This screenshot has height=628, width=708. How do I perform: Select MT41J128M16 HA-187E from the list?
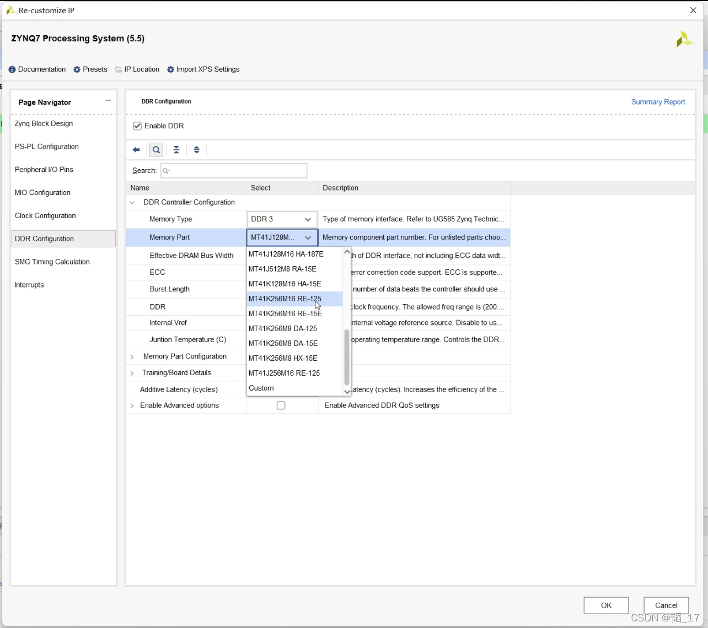coord(295,254)
